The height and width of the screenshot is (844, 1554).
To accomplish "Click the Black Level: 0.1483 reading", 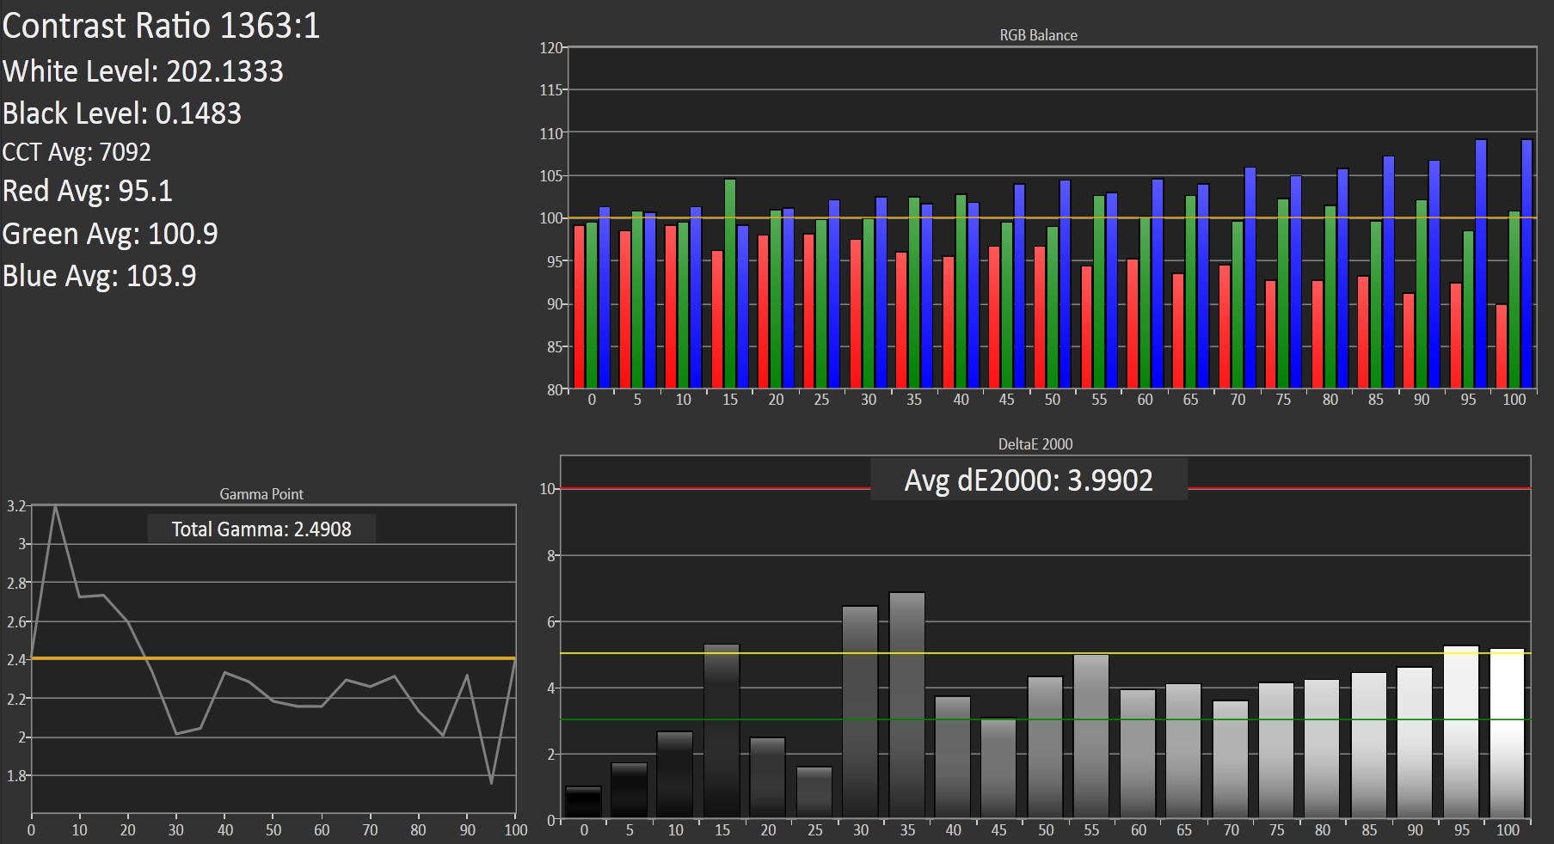I will [122, 113].
